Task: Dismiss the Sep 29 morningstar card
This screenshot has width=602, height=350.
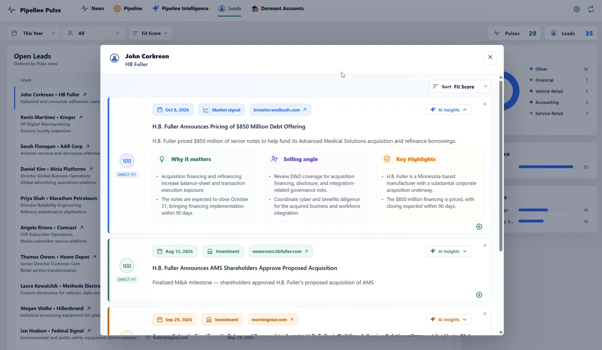Action: coord(485,314)
